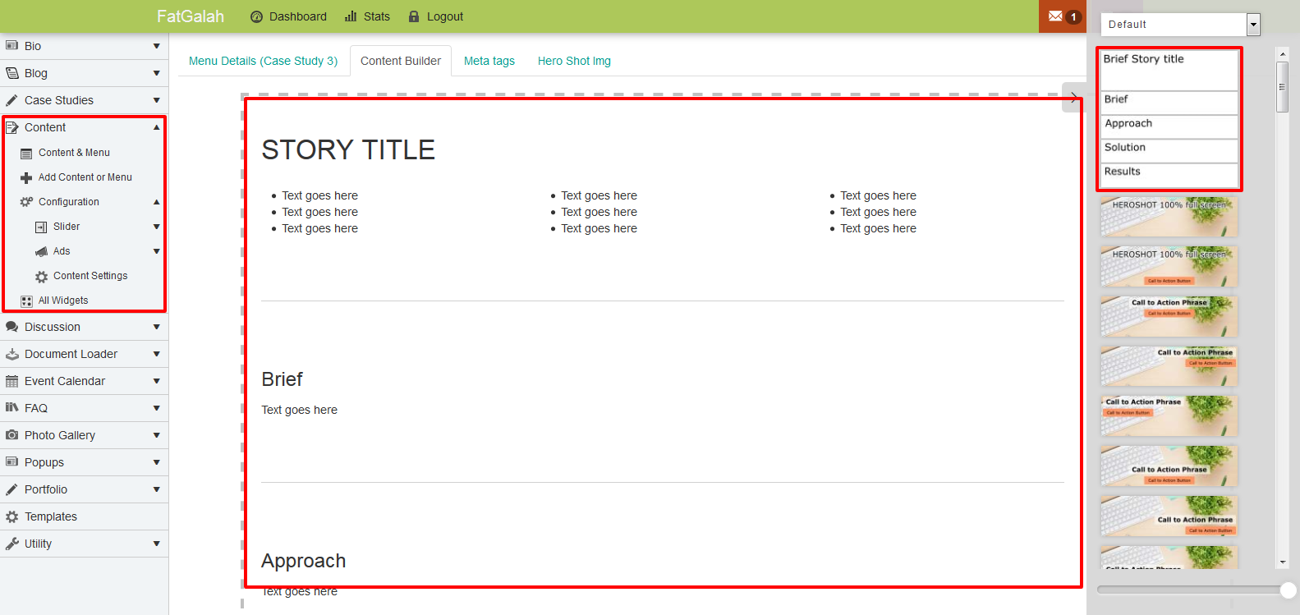Open Menu Details (Case Study 3) tab

point(263,61)
